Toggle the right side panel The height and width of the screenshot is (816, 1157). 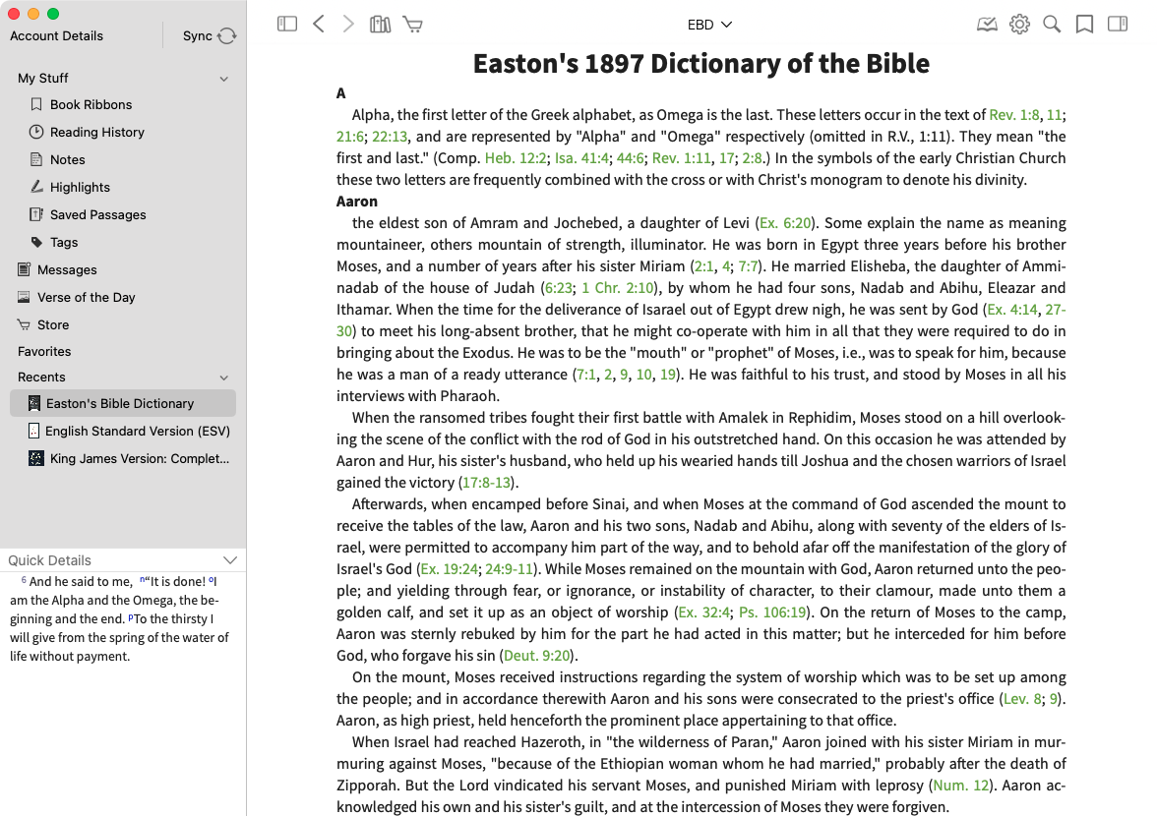(1118, 25)
